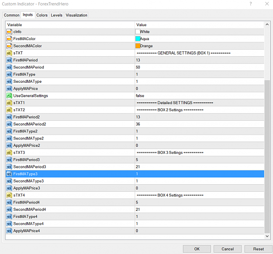
Task: Click the integer icon beside FirstMAType2
Action: (9, 131)
